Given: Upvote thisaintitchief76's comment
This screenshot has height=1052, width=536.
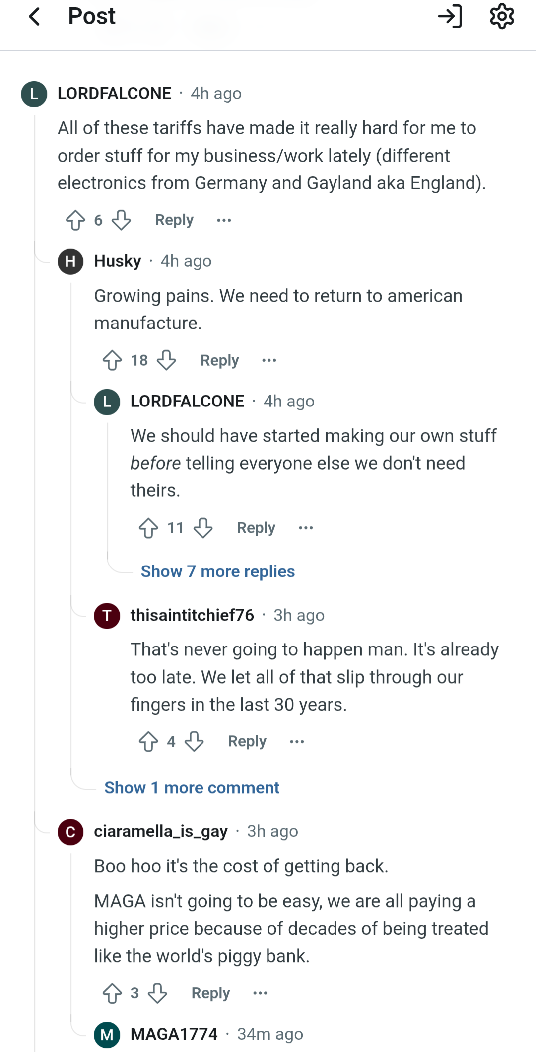Looking at the screenshot, I should coord(148,742).
